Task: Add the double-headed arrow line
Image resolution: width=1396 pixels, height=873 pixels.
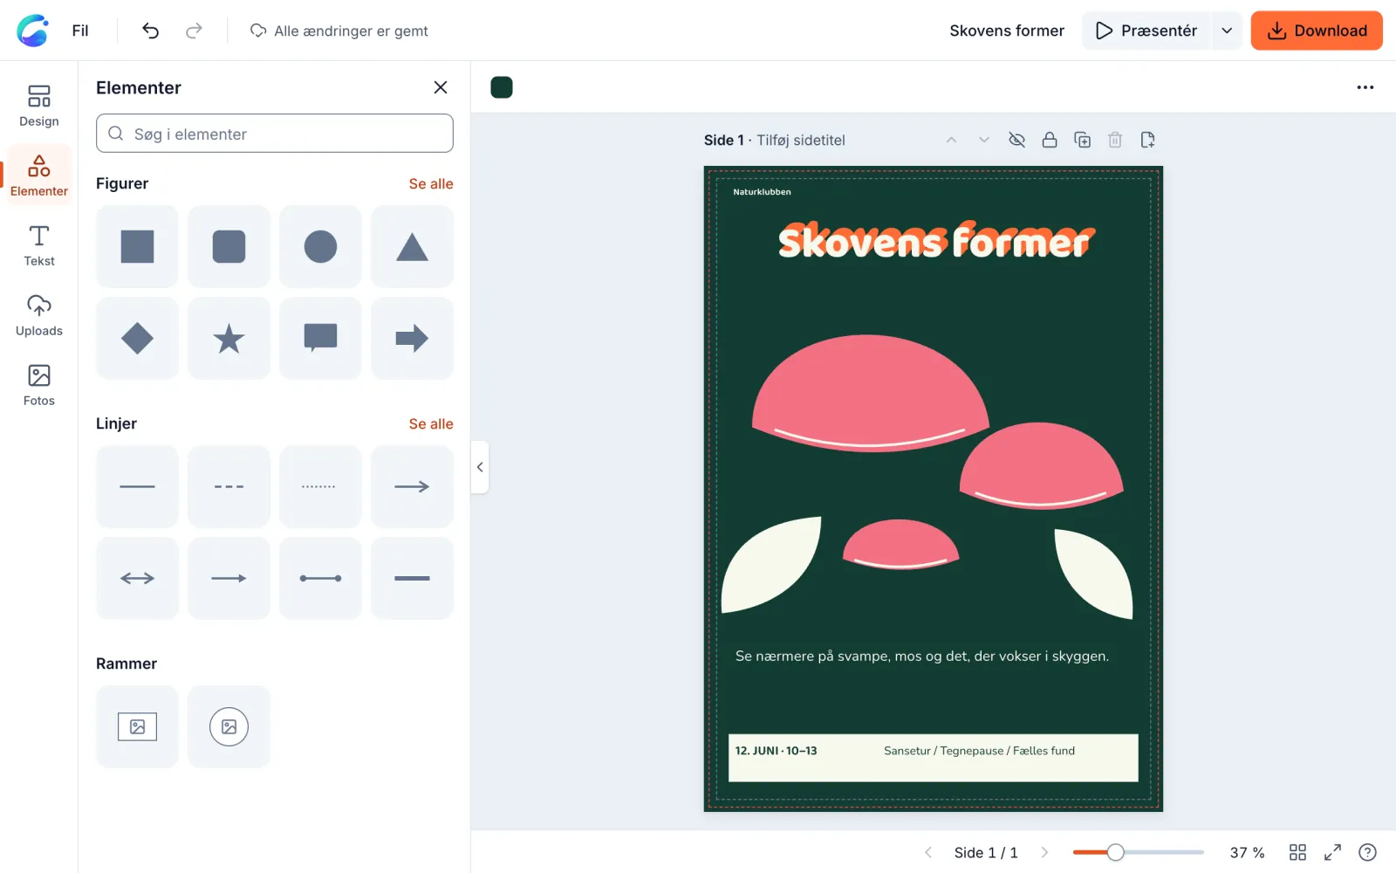Action: [x=137, y=578]
